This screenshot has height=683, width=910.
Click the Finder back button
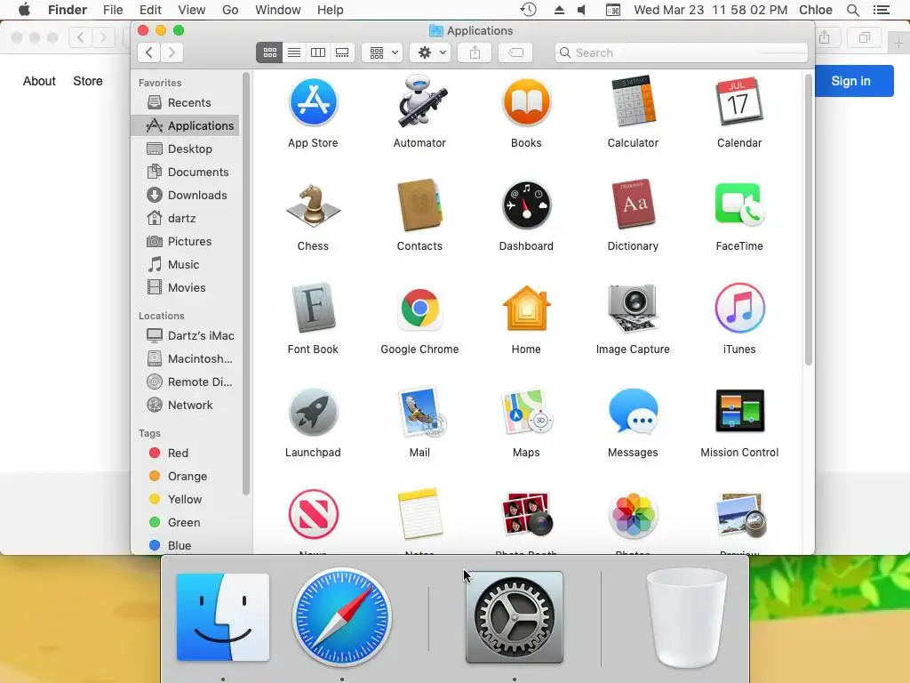tap(149, 52)
